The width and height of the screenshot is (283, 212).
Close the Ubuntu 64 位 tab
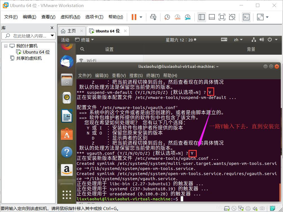pyautogui.click(x=125, y=31)
